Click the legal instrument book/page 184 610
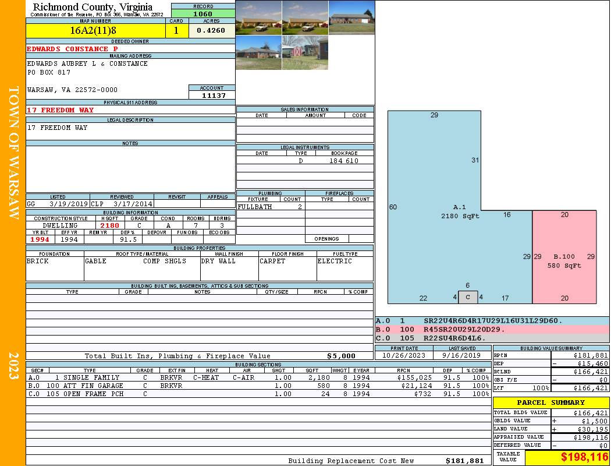Screen dimensions: 611x466 [x=343, y=161]
